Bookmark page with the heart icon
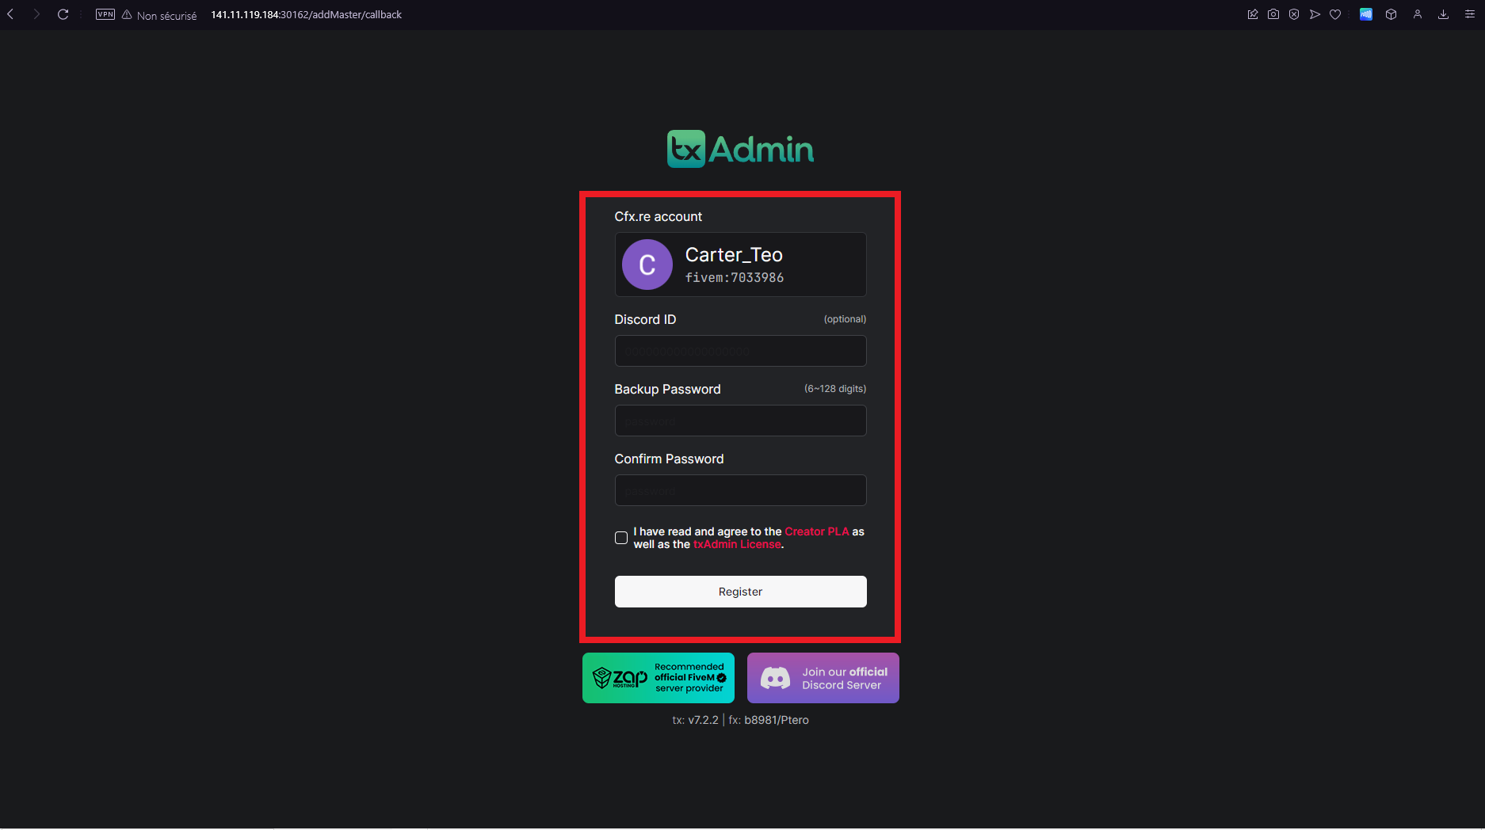 (1335, 14)
